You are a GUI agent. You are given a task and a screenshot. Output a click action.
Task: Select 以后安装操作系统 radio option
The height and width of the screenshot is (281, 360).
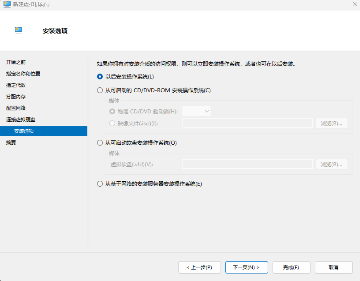(x=100, y=77)
